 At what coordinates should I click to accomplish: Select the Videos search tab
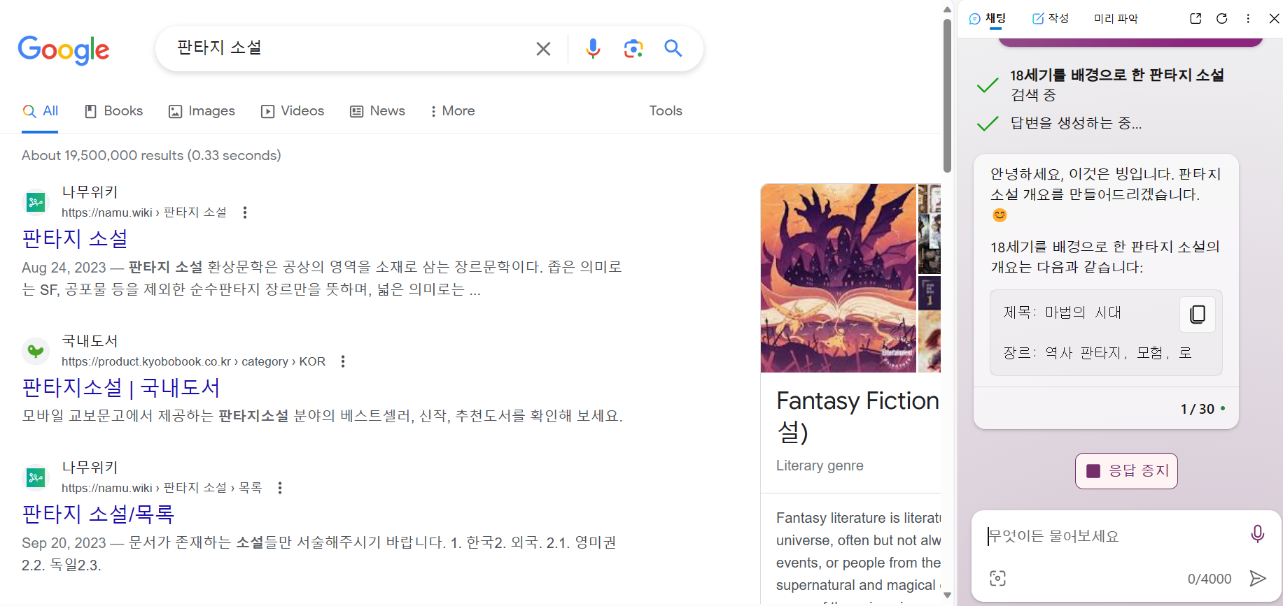pyautogui.click(x=293, y=111)
